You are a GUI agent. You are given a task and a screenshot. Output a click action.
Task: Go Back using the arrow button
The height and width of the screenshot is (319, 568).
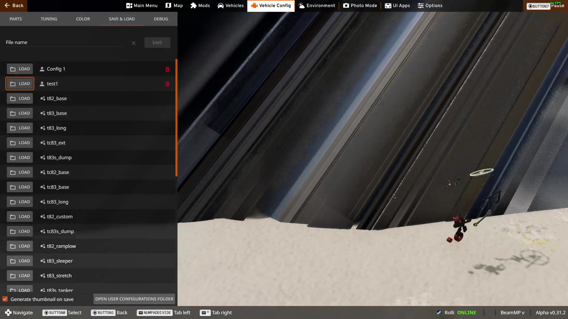click(14, 6)
